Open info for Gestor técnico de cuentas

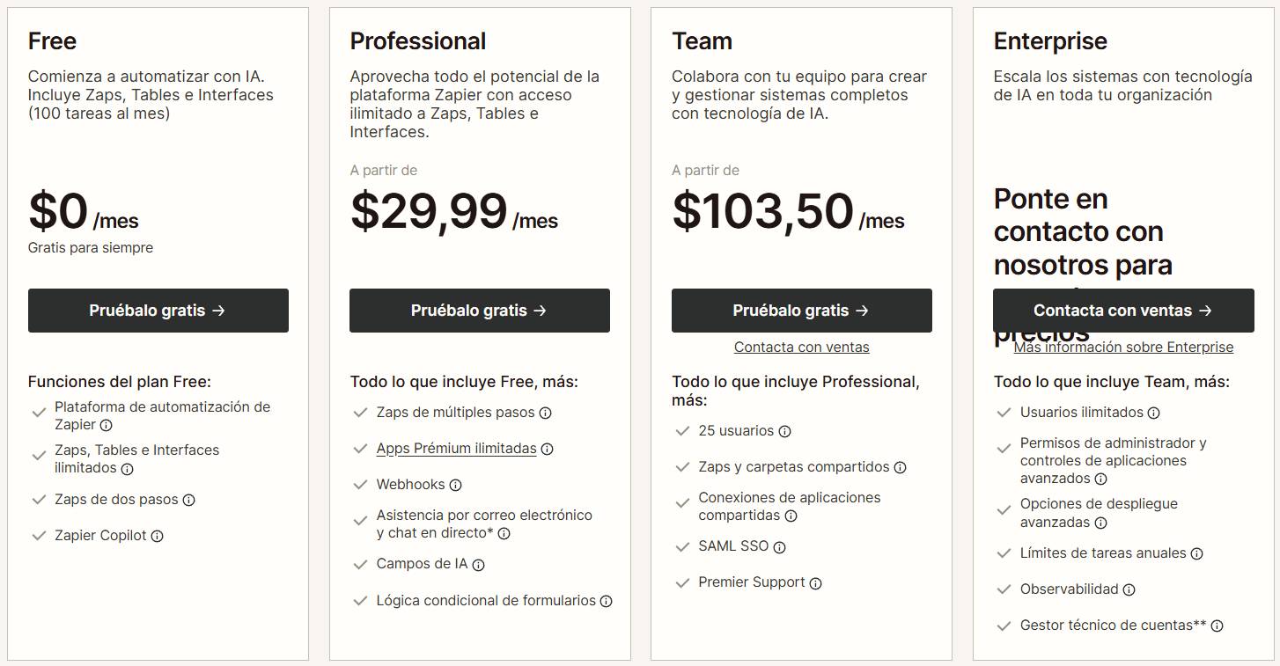[x=1218, y=626]
